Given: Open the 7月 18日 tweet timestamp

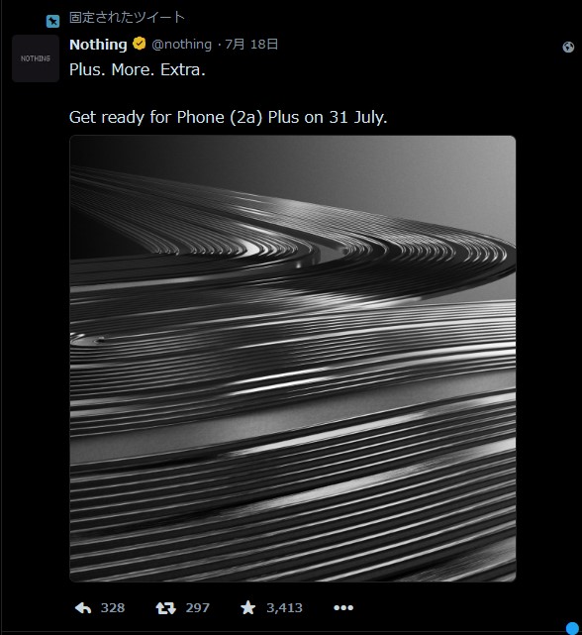Looking at the screenshot, I should 251,45.
